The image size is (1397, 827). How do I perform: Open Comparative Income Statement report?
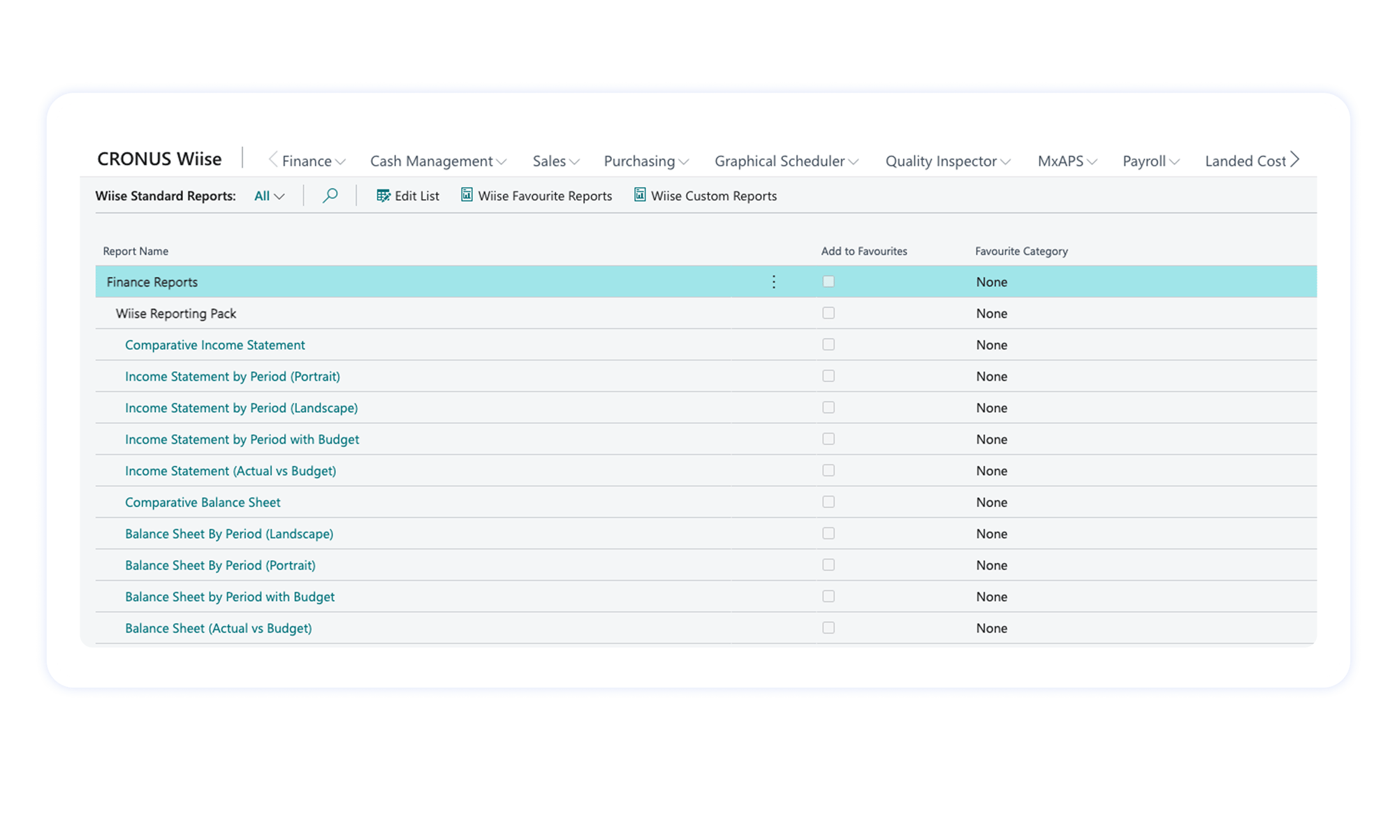pos(214,344)
